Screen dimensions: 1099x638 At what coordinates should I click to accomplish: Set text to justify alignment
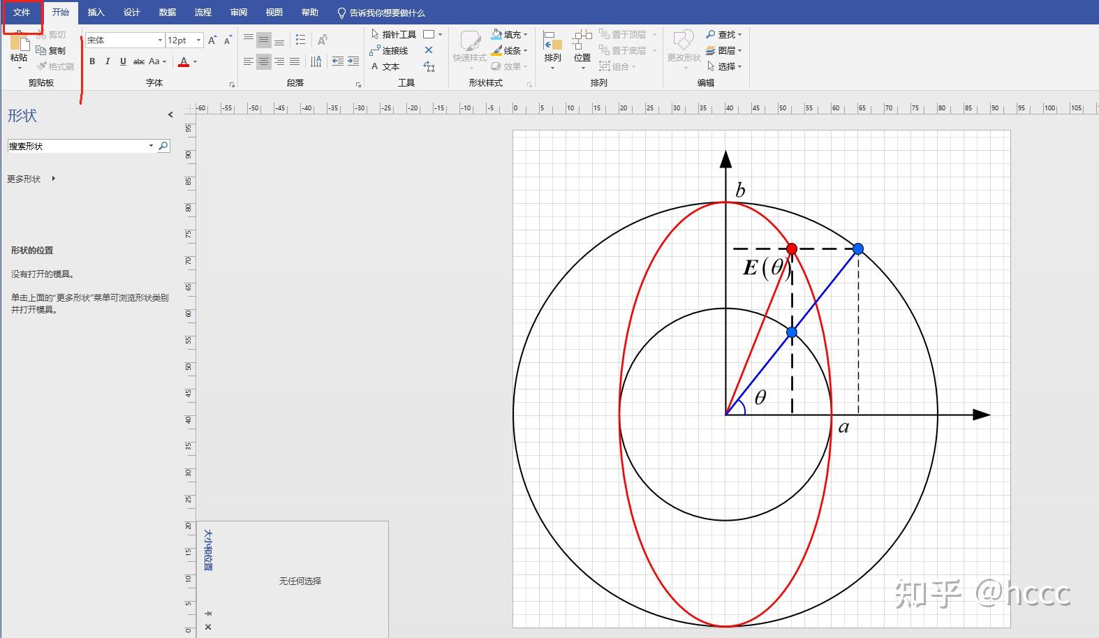coord(295,61)
